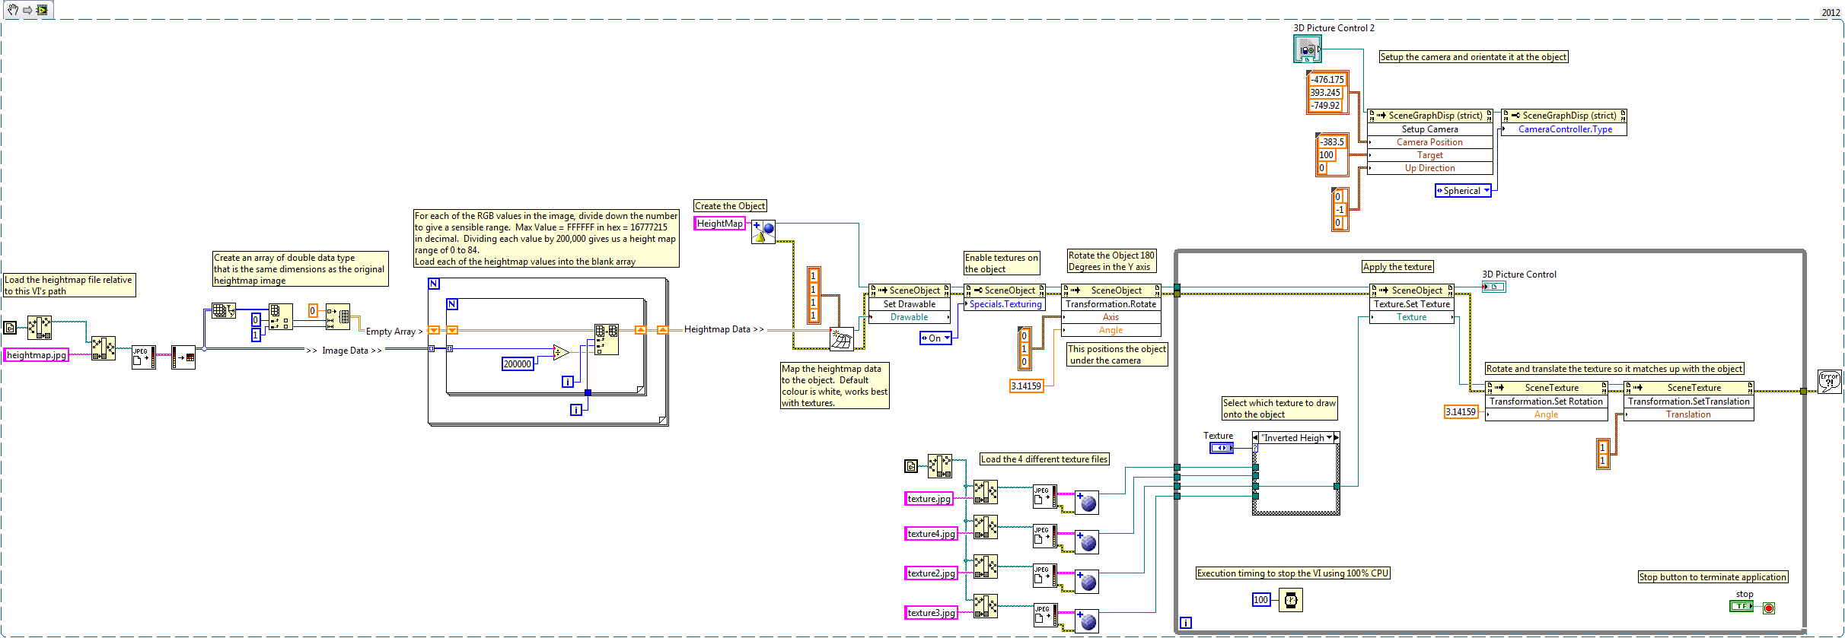
Task: Click the Read JPEG File node after heightmap.jpg
Action: (144, 357)
